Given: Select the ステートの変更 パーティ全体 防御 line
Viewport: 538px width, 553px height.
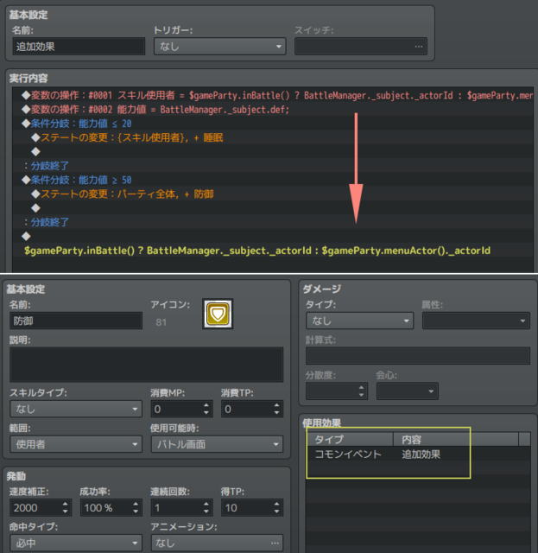Looking at the screenshot, I should pos(273,194).
